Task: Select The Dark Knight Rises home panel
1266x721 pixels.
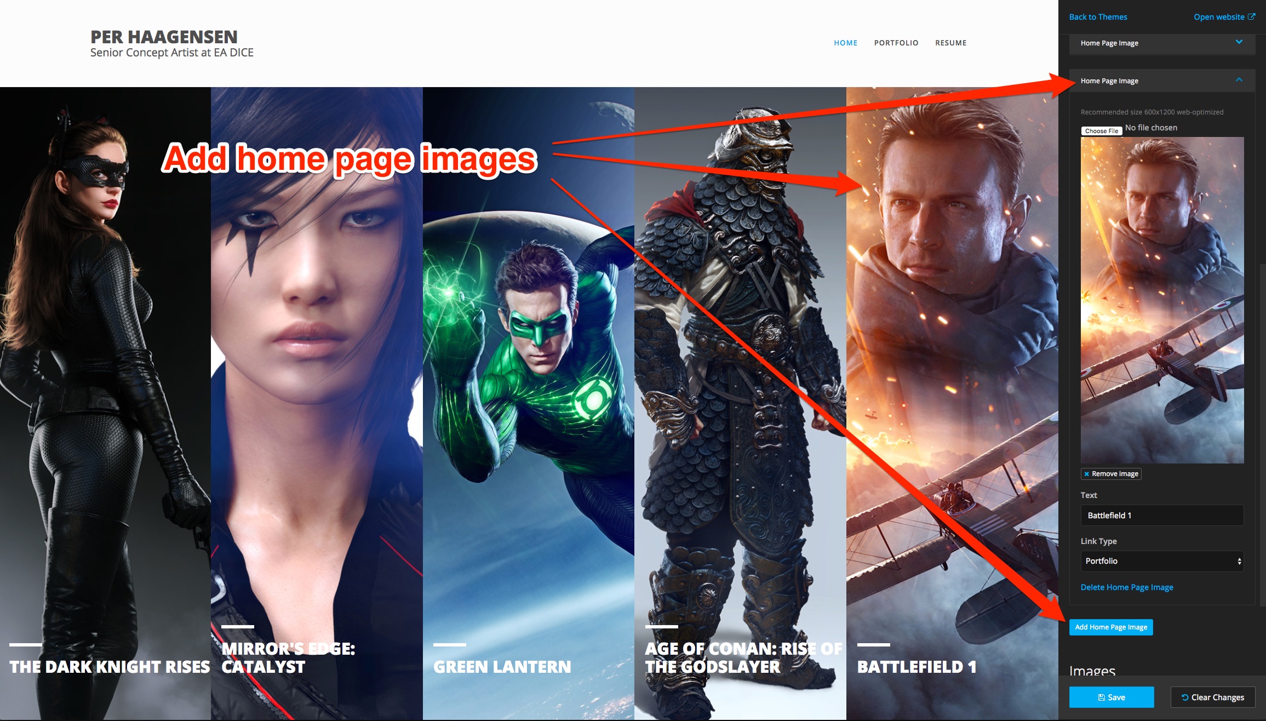Action: point(105,384)
